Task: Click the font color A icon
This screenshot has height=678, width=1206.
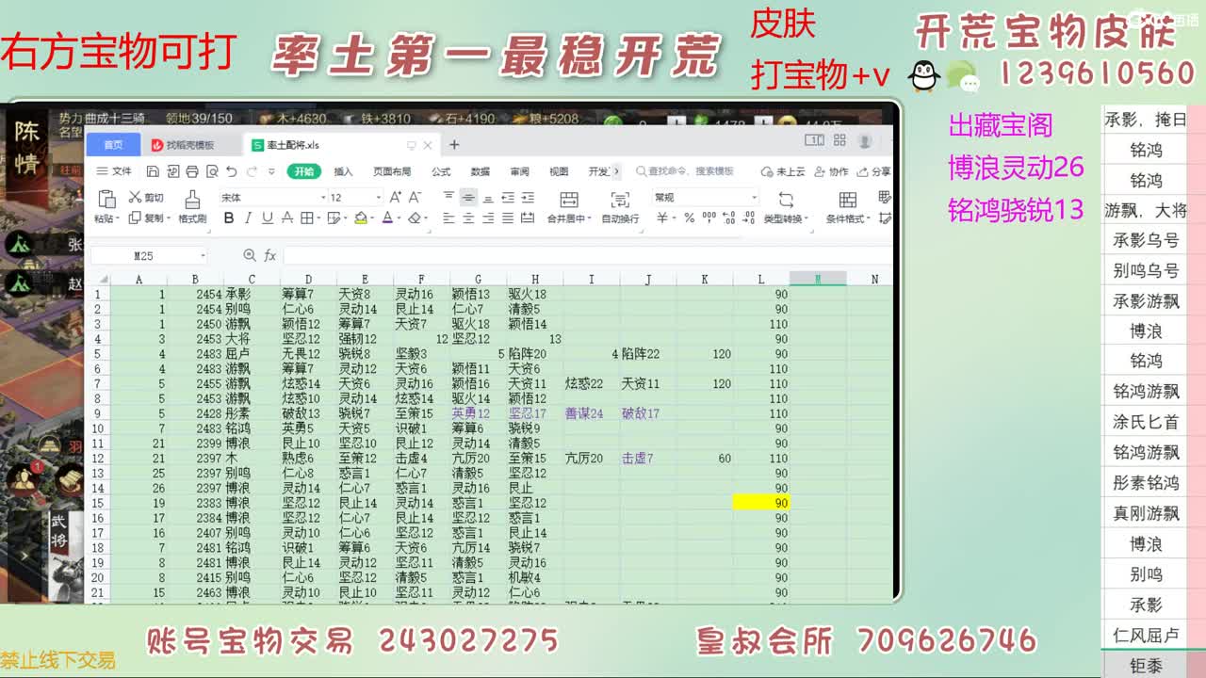Action: [x=386, y=218]
